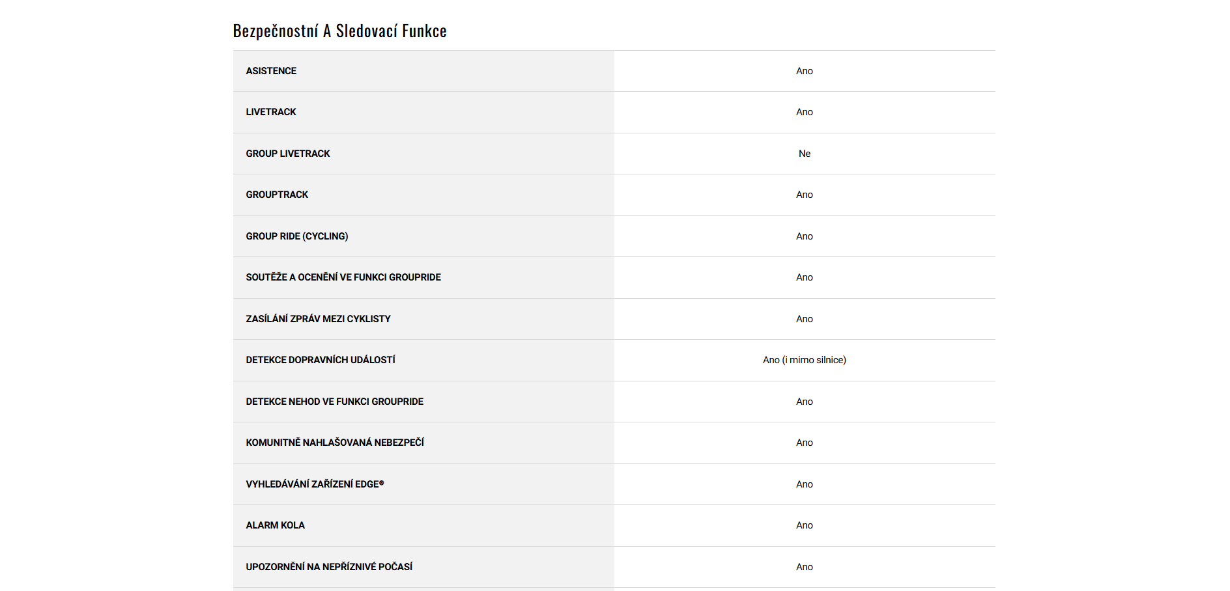Click the ALARM KOLA feature label
This screenshot has width=1230, height=591.
click(x=275, y=525)
